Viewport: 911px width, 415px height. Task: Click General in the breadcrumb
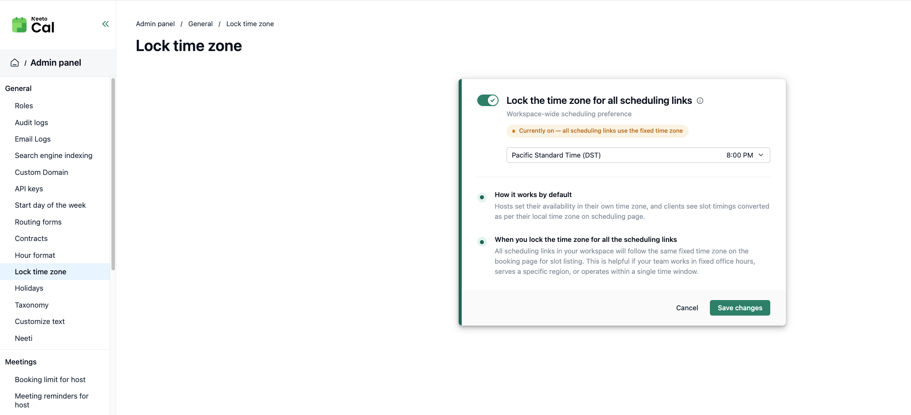click(200, 24)
